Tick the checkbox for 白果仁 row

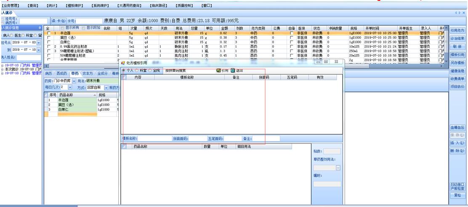[49, 42]
